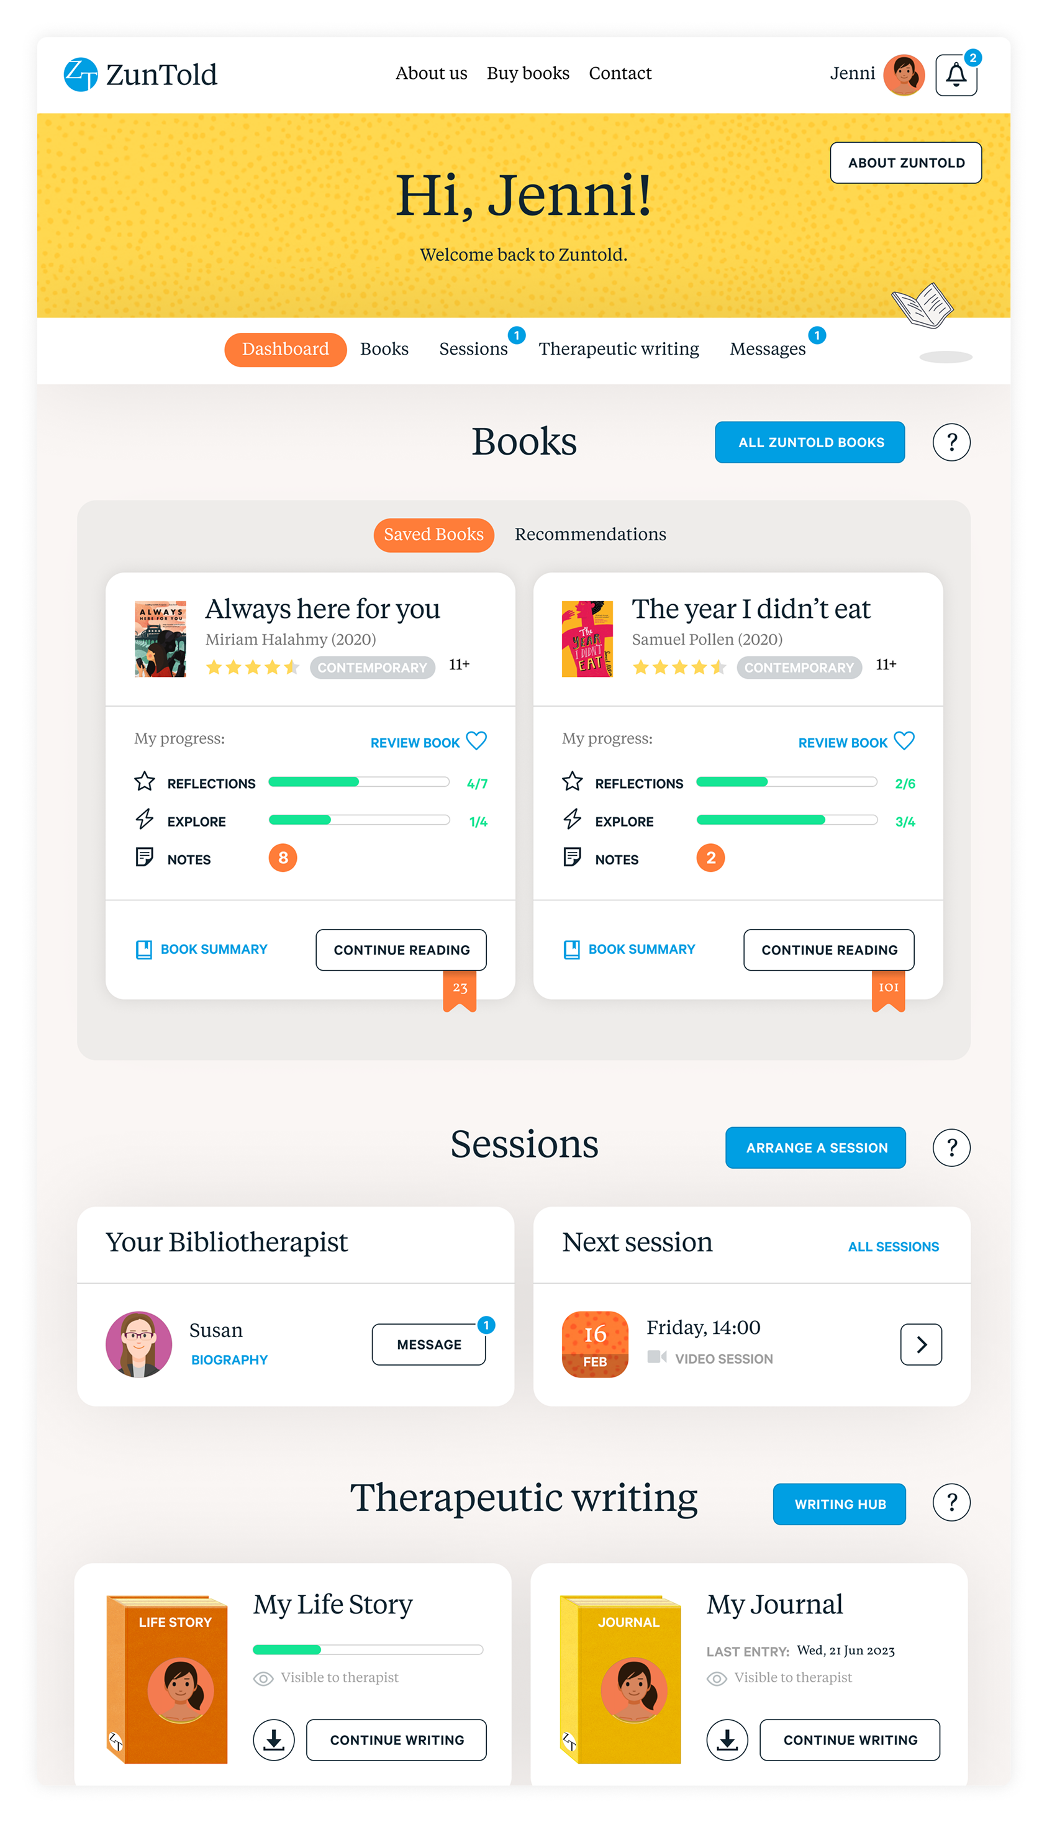
Task: Open the notifications bell icon
Action: pyautogui.click(x=956, y=75)
